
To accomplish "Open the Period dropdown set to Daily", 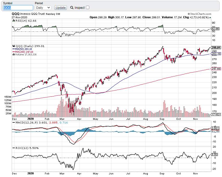I will [x=43, y=8].
